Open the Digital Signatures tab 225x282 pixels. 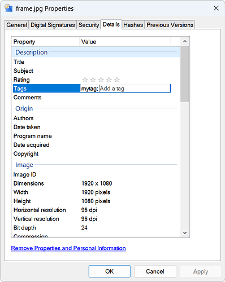53,25
